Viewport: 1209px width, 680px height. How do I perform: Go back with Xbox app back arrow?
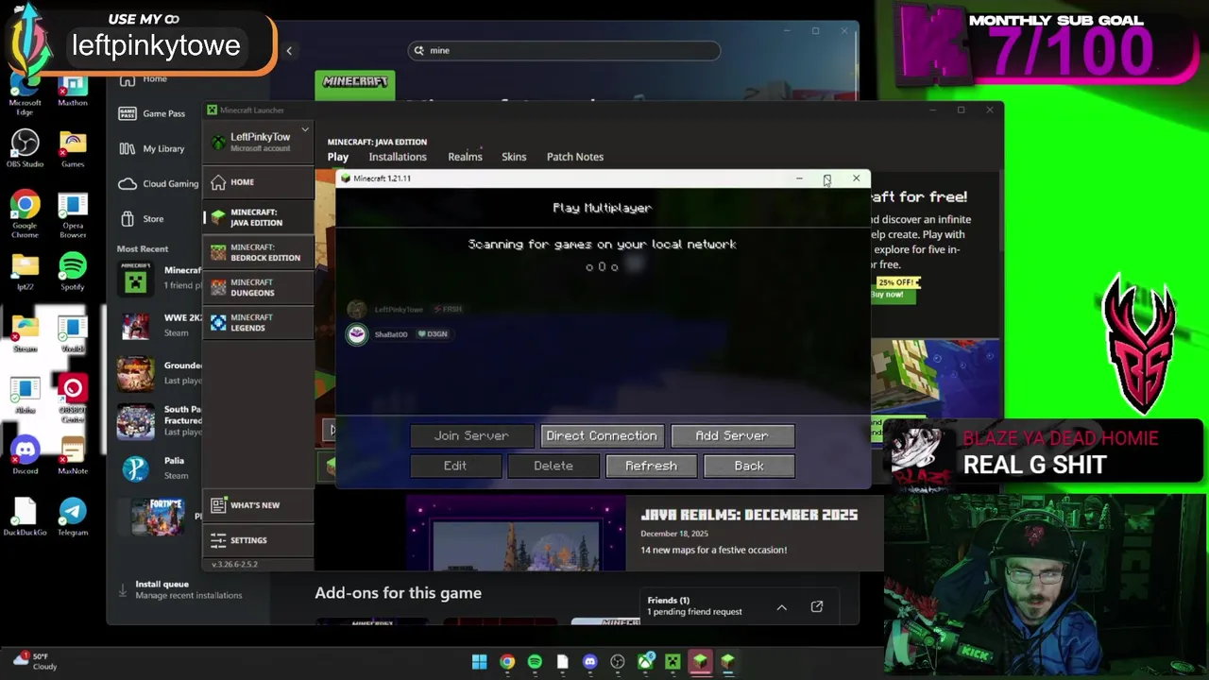289,51
